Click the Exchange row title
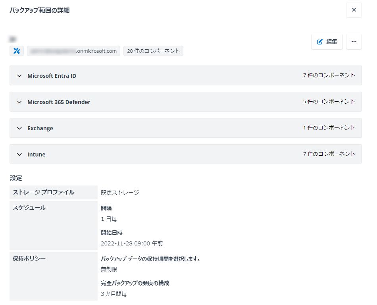 (x=40, y=128)
